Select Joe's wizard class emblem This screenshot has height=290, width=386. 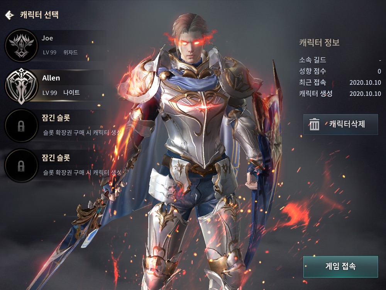pyautogui.click(x=21, y=46)
